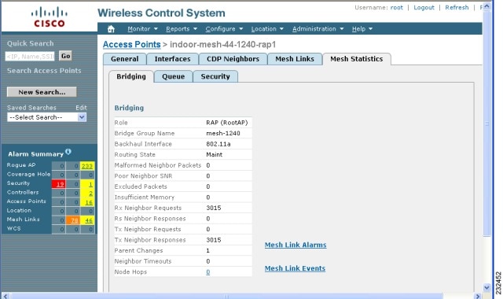The image size is (503, 299).
Task: Open the Mesh Link Events link
Action: (x=295, y=268)
